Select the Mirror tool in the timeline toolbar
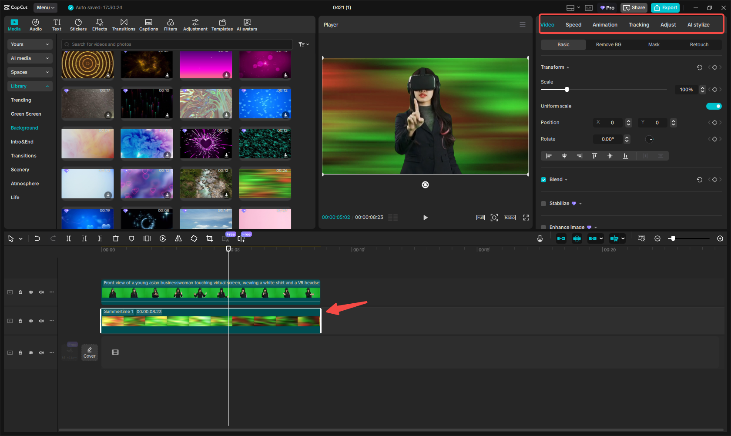This screenshot has height=436, width=731. [178, 238]
